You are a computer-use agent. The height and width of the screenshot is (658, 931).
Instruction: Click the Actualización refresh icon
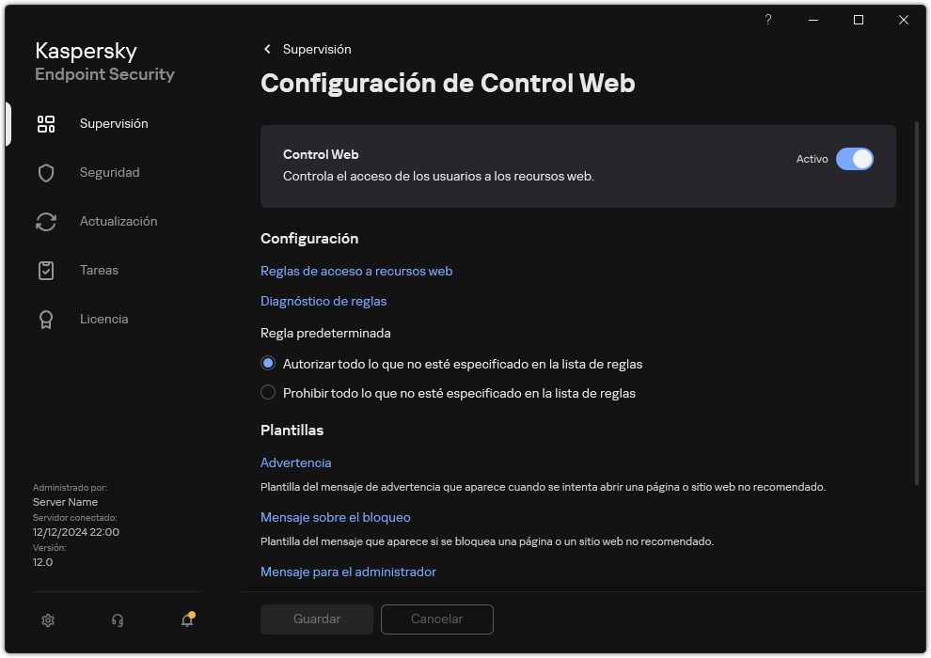click(x=46, y=221)
